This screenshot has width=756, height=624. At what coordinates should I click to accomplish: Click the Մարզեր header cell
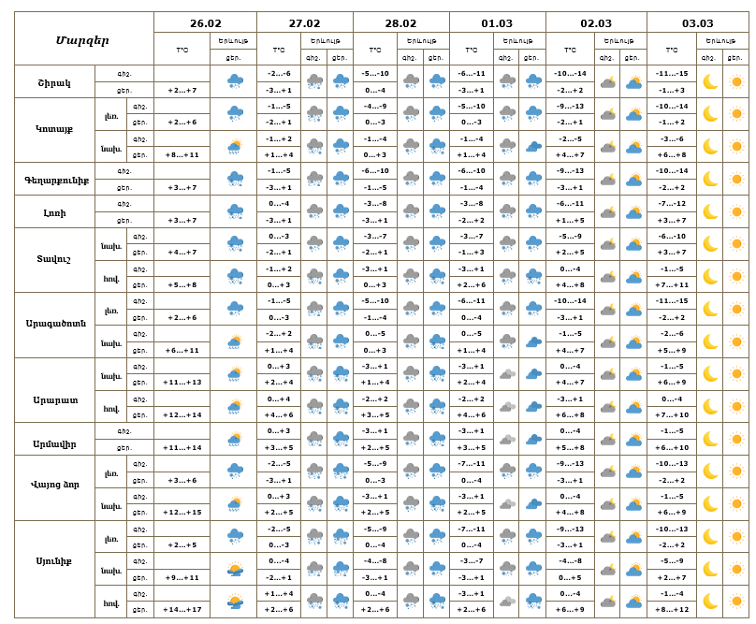click(82, 39)
